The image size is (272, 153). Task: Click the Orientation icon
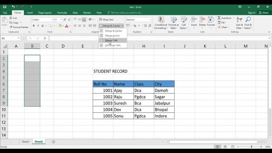(90, 20)
